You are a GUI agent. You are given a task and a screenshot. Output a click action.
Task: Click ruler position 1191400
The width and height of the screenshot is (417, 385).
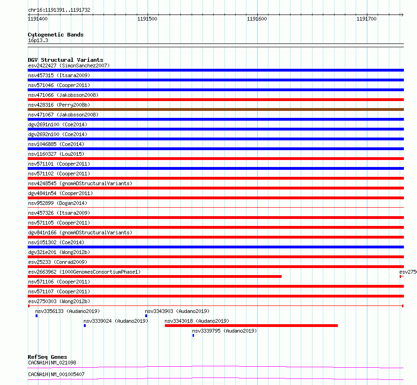click(x=38, y=19)
